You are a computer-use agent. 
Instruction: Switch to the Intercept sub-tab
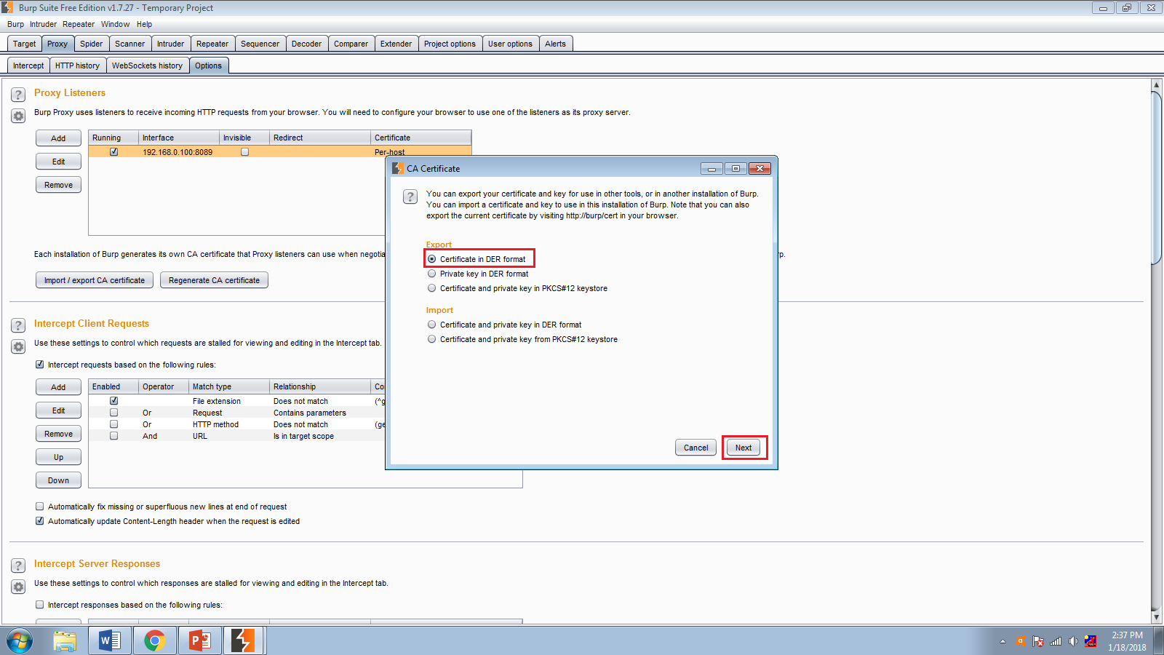[x=28, y=65]
